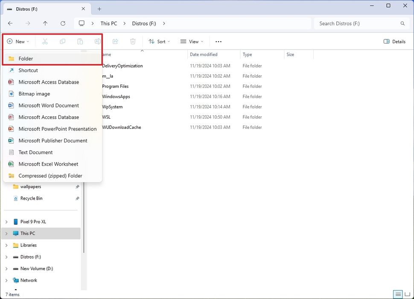Image resolution: width=414 pixels, height=299 pixels.
Task: Toggle the Details pane
Action: [394, 41]
